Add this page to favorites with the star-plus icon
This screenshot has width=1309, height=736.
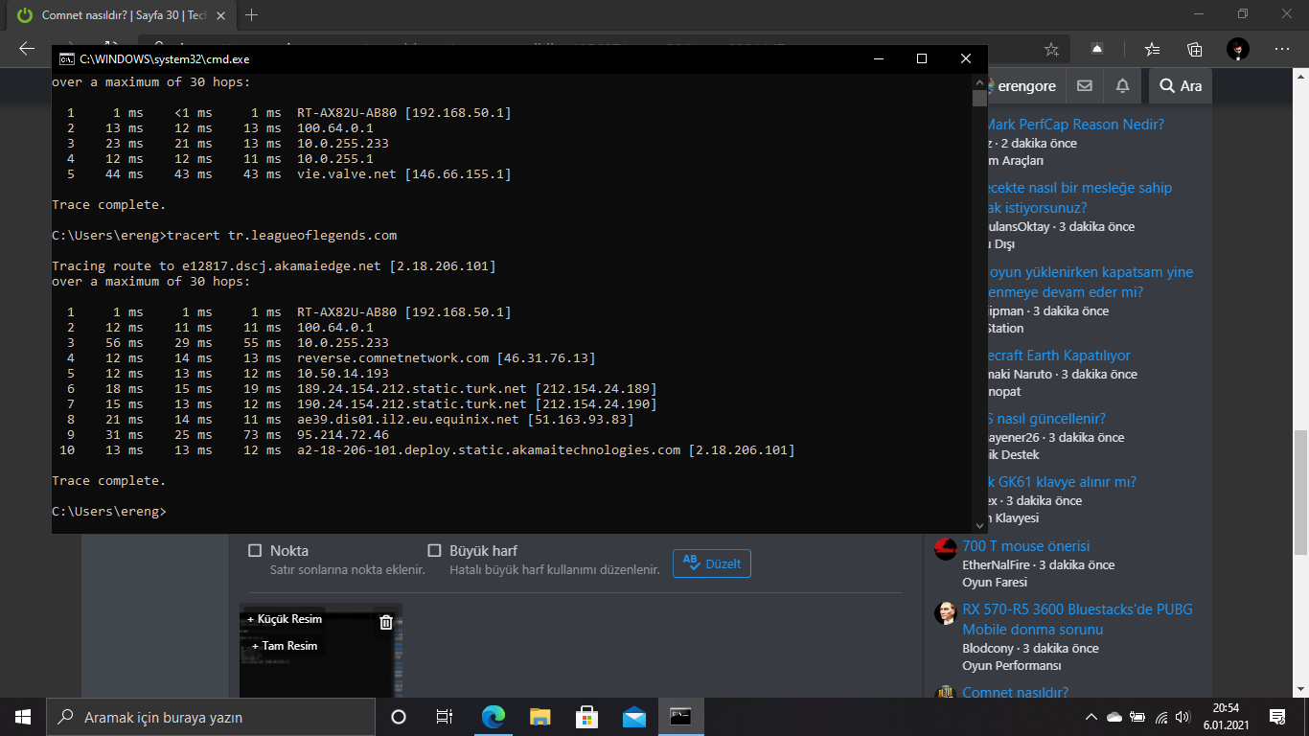pos(1051,49)
